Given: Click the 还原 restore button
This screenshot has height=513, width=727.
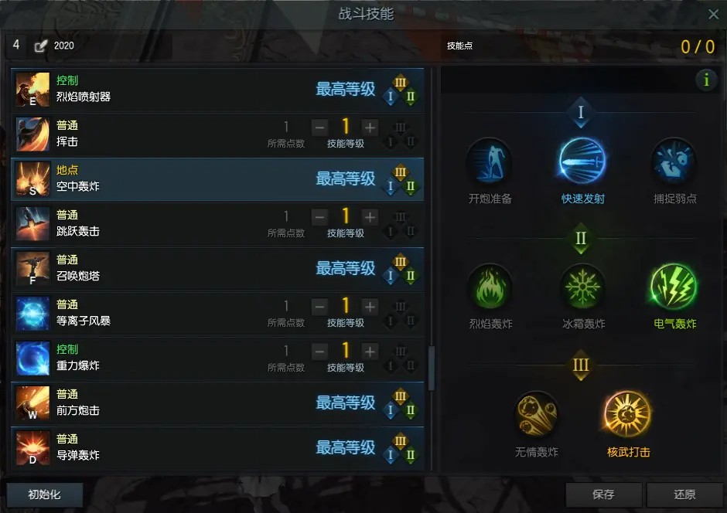Looking at the screenshot, I should (684, 494).
